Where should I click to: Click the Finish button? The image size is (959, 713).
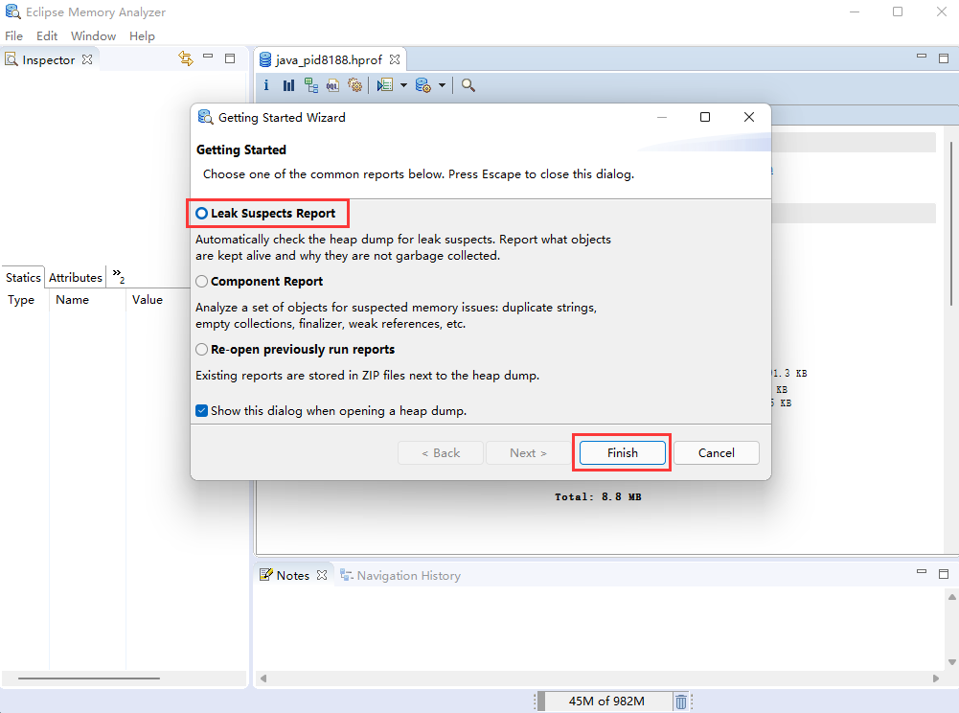(x=622, y=453)
